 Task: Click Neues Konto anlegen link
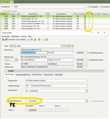click(x=9, y=11)
